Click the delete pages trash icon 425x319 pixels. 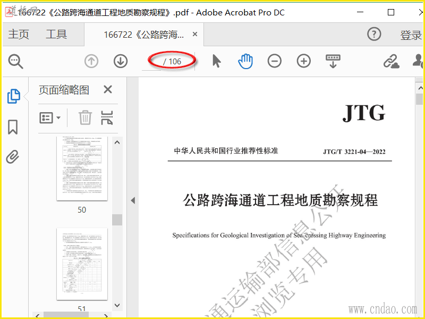coord(85,117)
